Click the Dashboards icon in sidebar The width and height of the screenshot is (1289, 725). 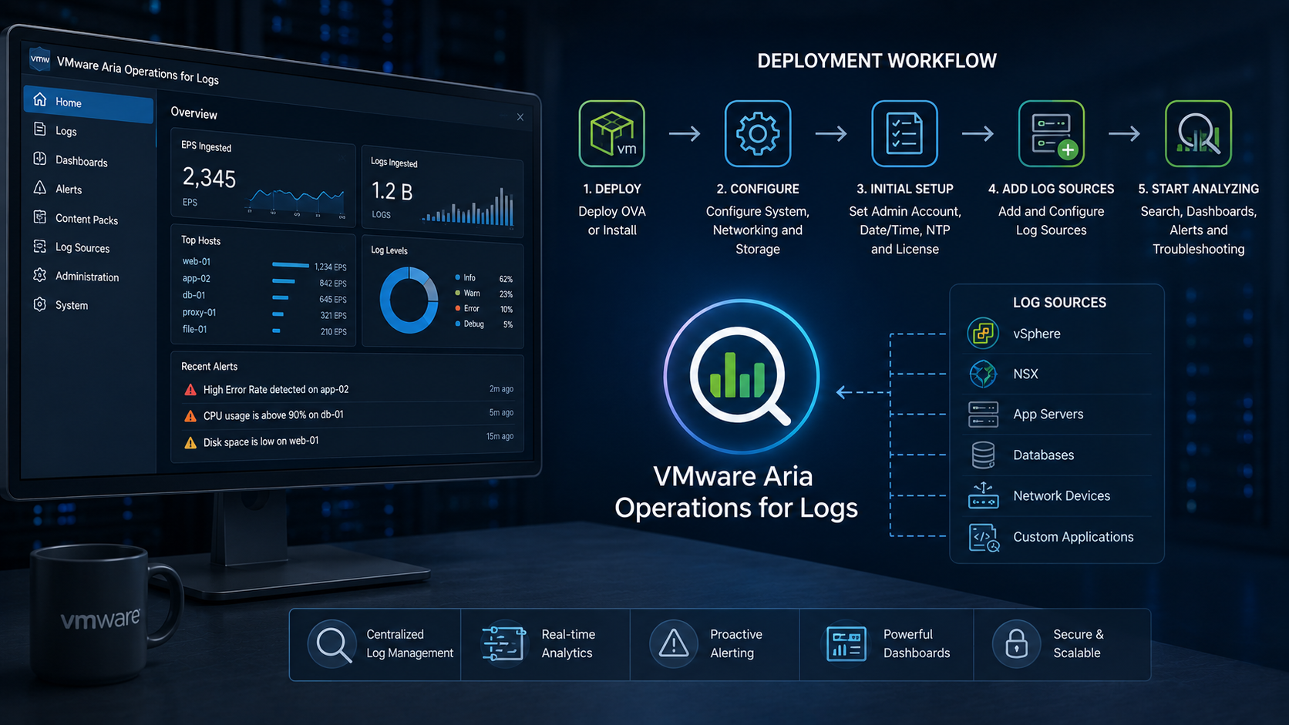[40, 159]
